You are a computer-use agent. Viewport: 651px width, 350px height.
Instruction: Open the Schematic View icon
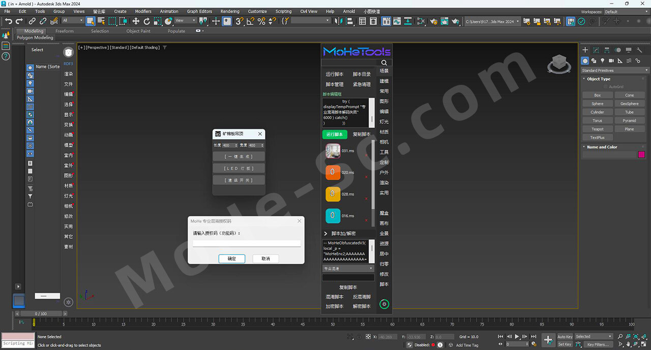tap(421, 21)
